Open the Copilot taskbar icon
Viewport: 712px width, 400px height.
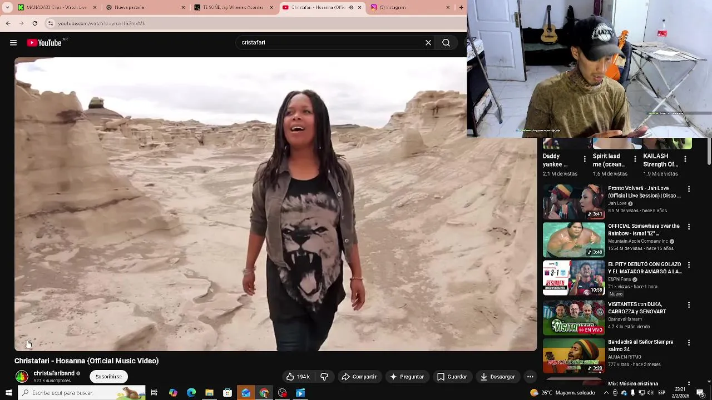coord(173,393)
